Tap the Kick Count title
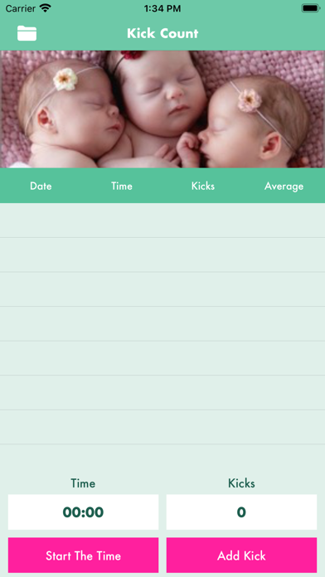The height and width of the screenshot is (577, 325). point(162,33)
